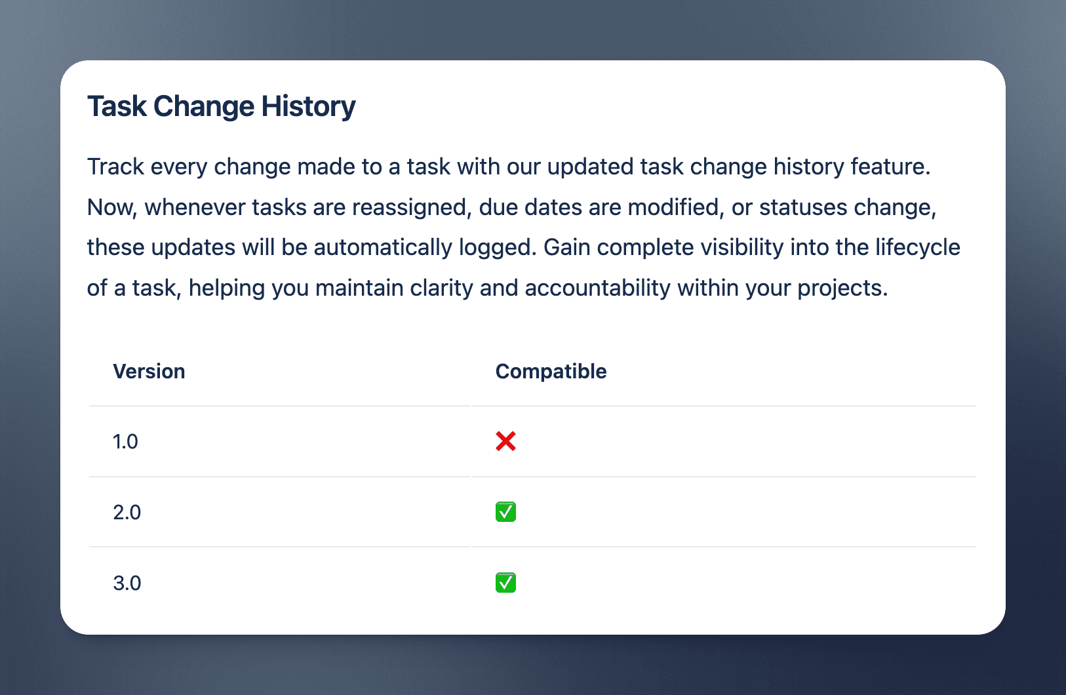1066x695 pixels.
Task: Click the Compatible column header
Action: click(551, 371)
